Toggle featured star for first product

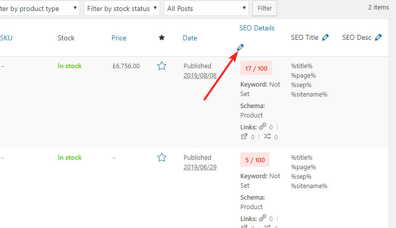tap(161, 66)
